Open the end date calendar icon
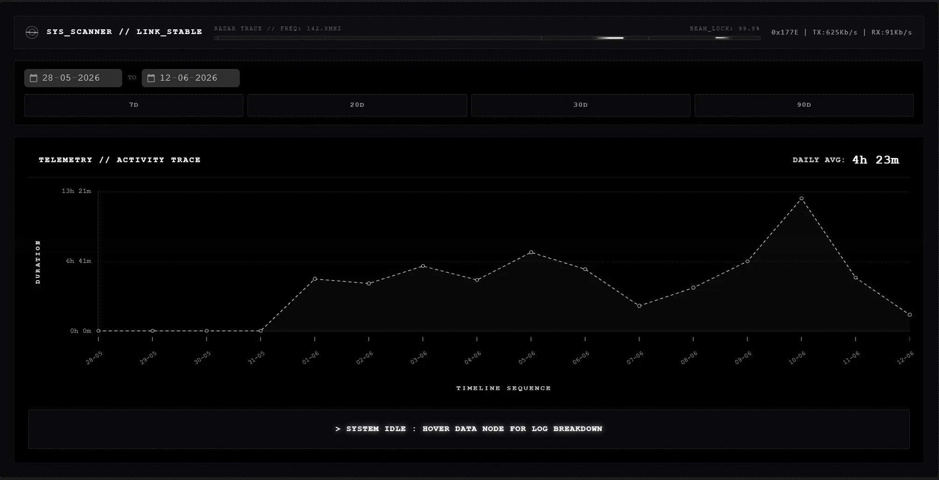Viewport: 939px width, 480px height. 151,78
